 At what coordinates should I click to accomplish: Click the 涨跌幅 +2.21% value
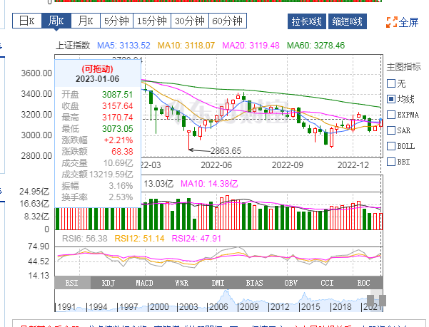[118, 140]
